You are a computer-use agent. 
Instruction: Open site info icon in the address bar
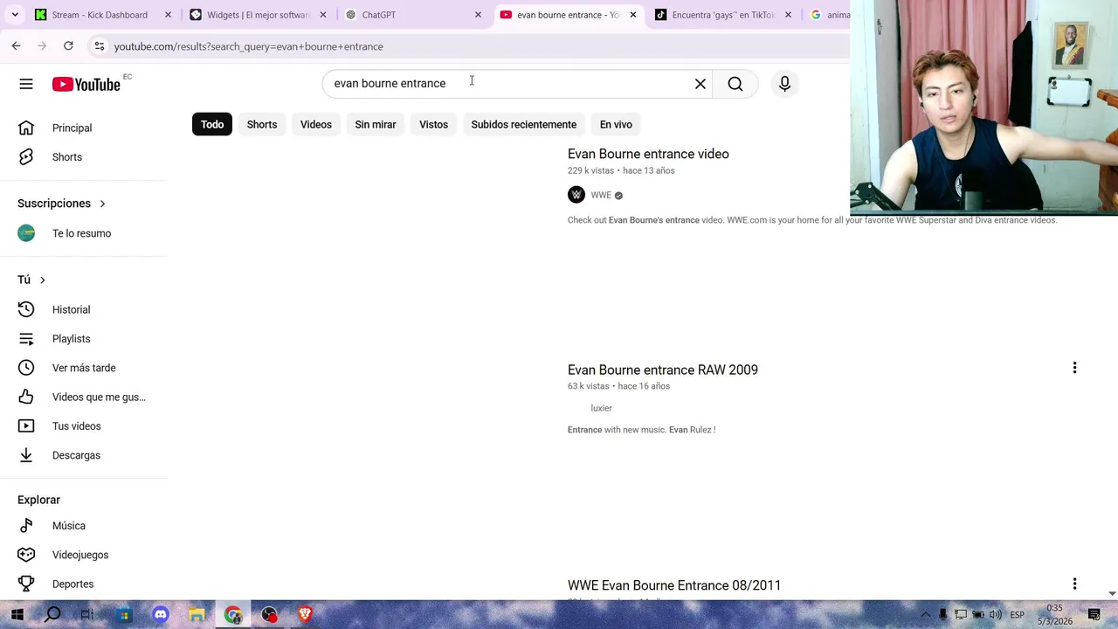pos(99,46)
